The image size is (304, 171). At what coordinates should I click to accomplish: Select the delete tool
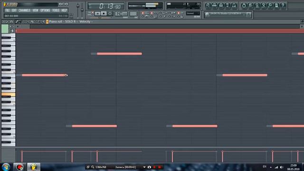point(24,22)
